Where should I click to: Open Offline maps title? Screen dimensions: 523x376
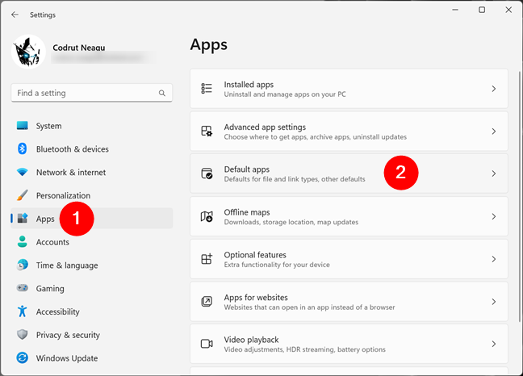click(247, 212)
